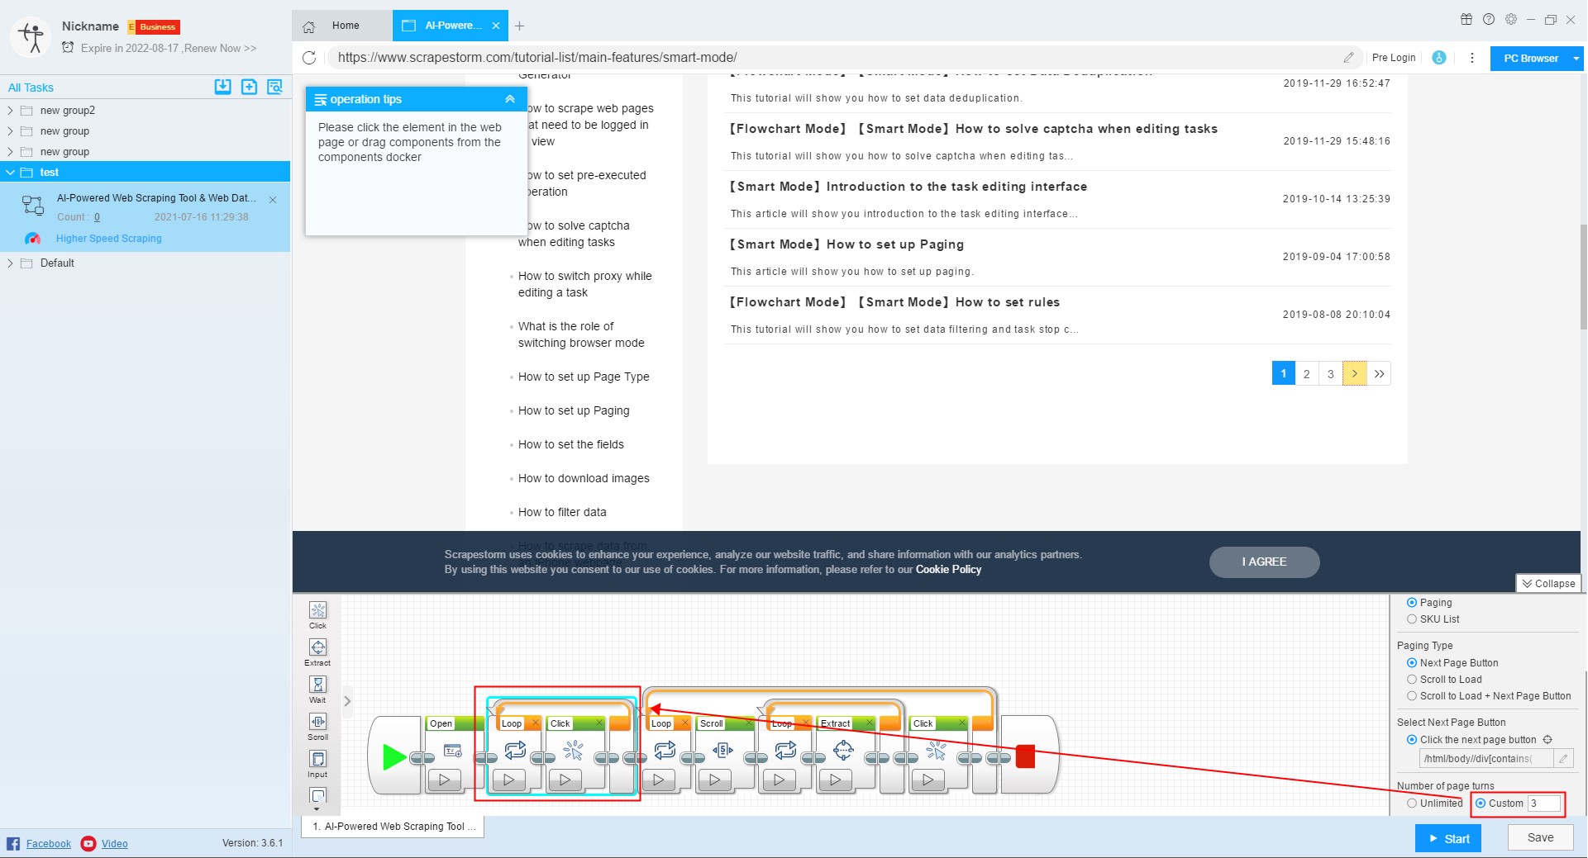Image resolution: width=1588 pixels, height=858 pixels.
Task: Select the Scroll component in the palette
Action: [317, 726]
